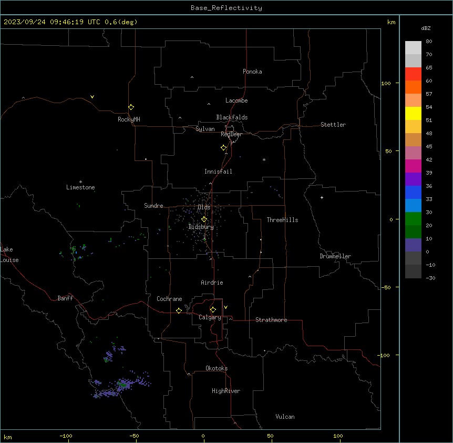Image resolution: width=453 pixels, height=443 pixels.
Task: Click the 100 km mark on the bottom axis
Action: pos(338,436)
